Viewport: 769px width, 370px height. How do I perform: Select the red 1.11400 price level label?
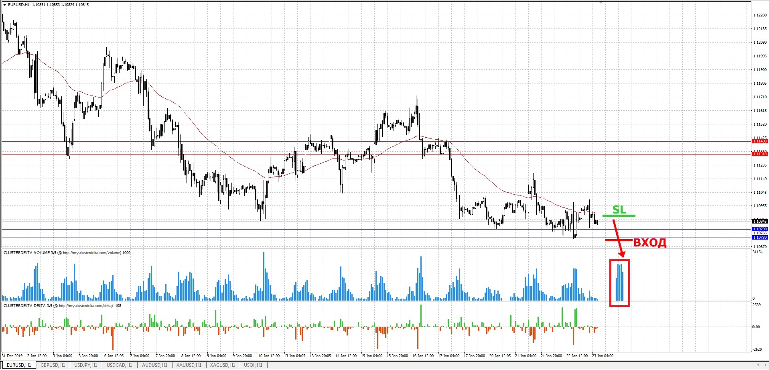[x=759, y=141]
